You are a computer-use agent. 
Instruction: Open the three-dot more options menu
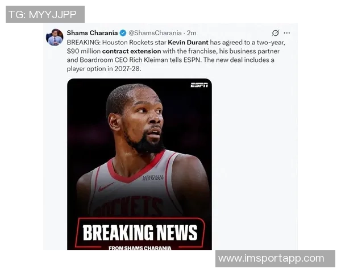pyautogui.click(x=287, y=33)
